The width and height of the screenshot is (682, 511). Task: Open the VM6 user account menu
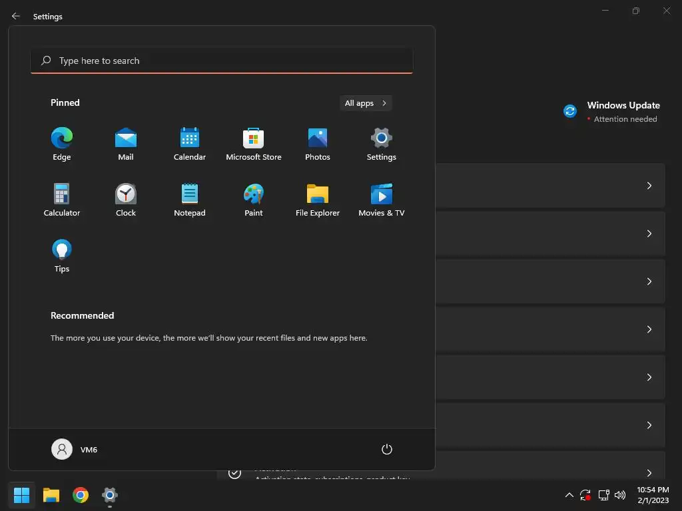75,449
